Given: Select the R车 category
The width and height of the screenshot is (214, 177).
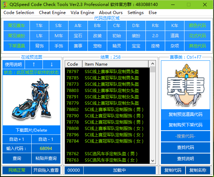Looking at the screenshot, I should [155, 26].
